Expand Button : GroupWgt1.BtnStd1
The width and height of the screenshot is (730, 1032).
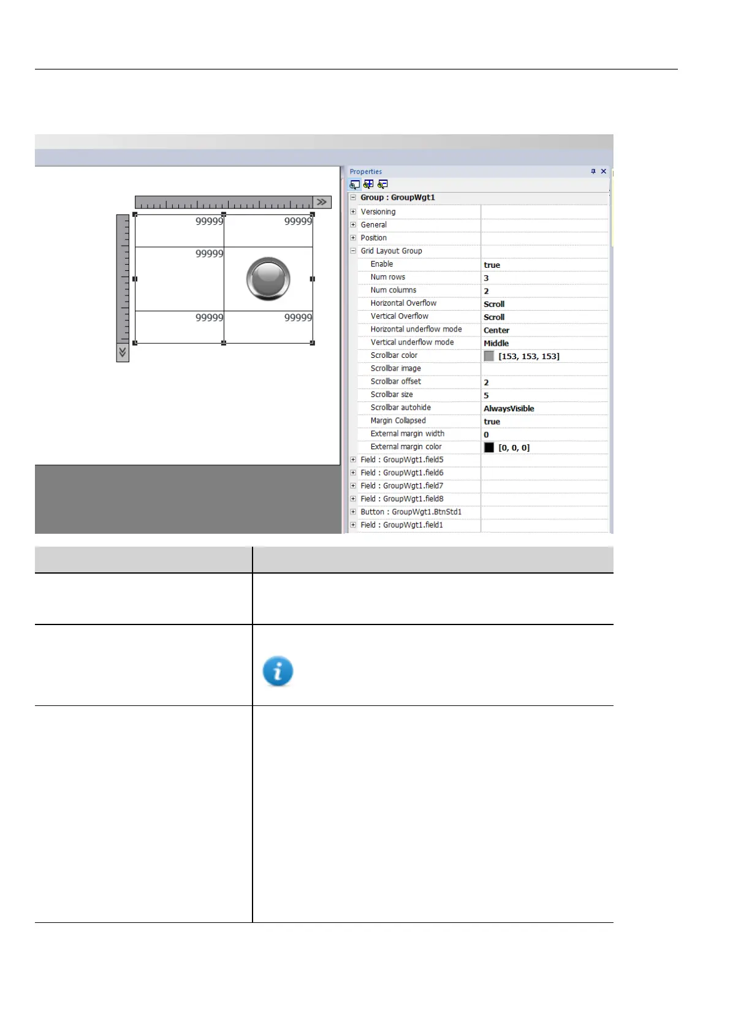[x=353, y=512]
